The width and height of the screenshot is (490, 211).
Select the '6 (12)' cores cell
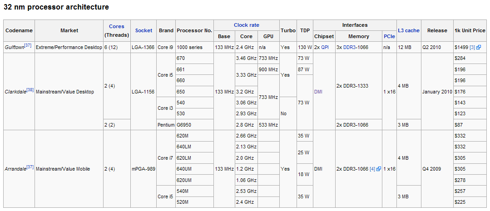pos(117,47)
